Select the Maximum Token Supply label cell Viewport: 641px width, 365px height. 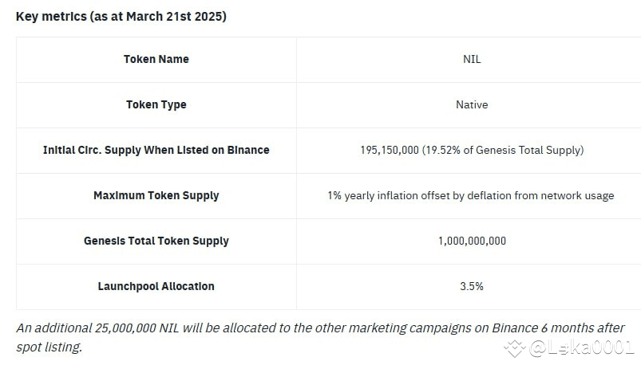(156, 195)
